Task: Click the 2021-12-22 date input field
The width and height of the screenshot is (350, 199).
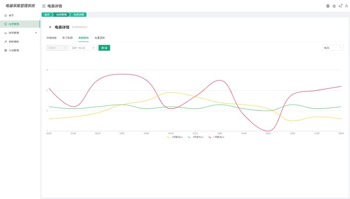Action: (80, 48)
